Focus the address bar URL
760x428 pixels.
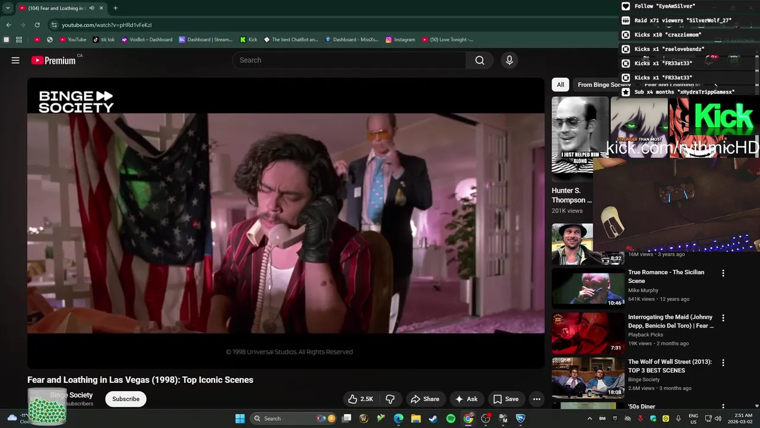coord(107,25)
